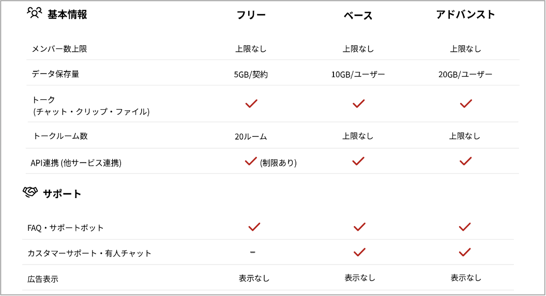This screenshot has height=296, width=546.
Task: Click the ベース checkmark for API連携
Action: click(358, 161)
